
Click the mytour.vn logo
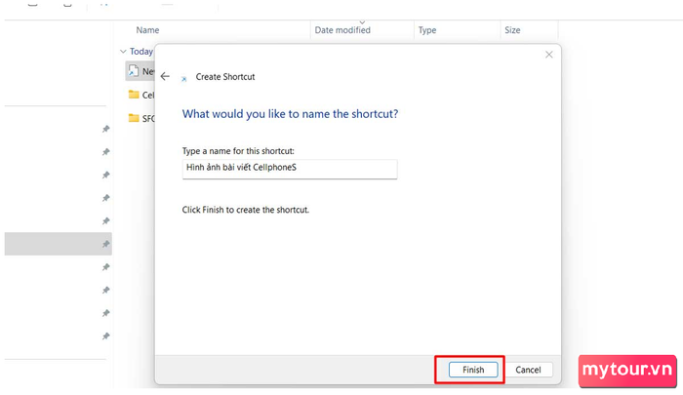pos(627,371)
